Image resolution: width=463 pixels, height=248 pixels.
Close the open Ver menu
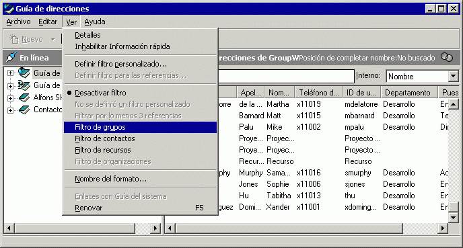pyautogui.click(x=71, y=22)
